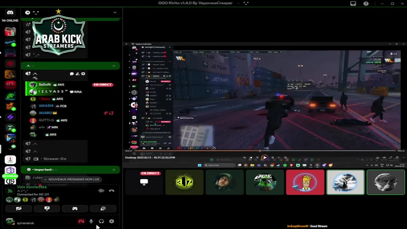This screenshot has height=229, width=407.
Task: Select the Eagle participant tile
Action: click(265, 182)
